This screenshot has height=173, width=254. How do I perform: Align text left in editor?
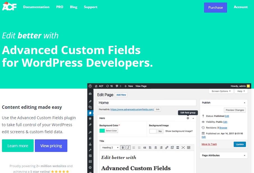pos(150,147)
